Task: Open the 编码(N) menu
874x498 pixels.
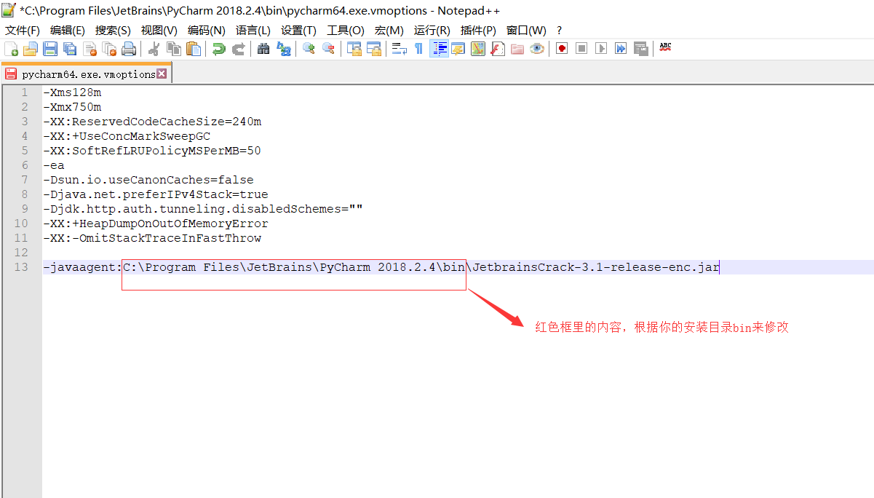Action: (207, 30)
